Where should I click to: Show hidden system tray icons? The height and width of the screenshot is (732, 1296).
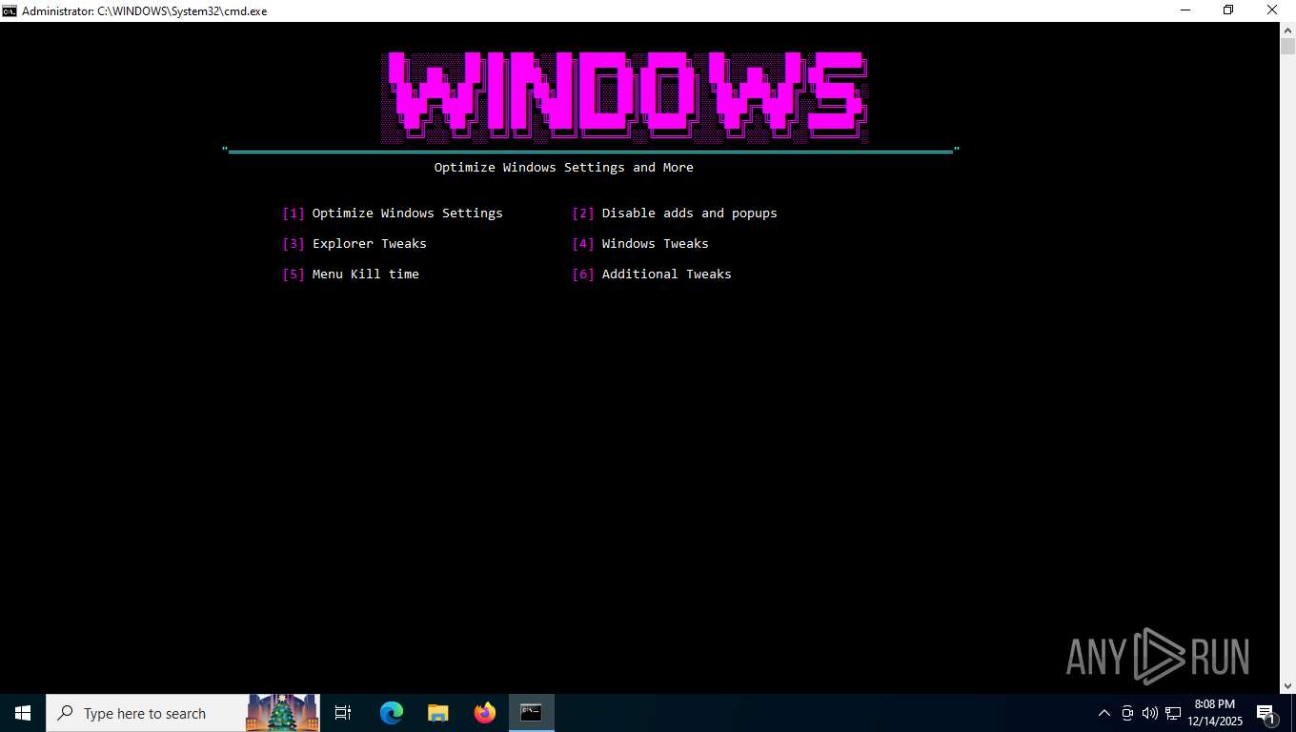tap(1104, 713)
